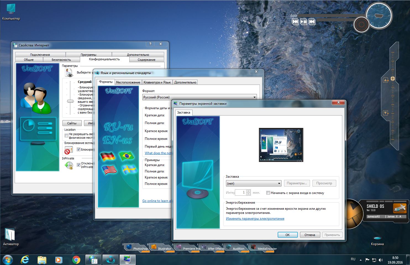Open the Безопасность tab

coord(61,60)
